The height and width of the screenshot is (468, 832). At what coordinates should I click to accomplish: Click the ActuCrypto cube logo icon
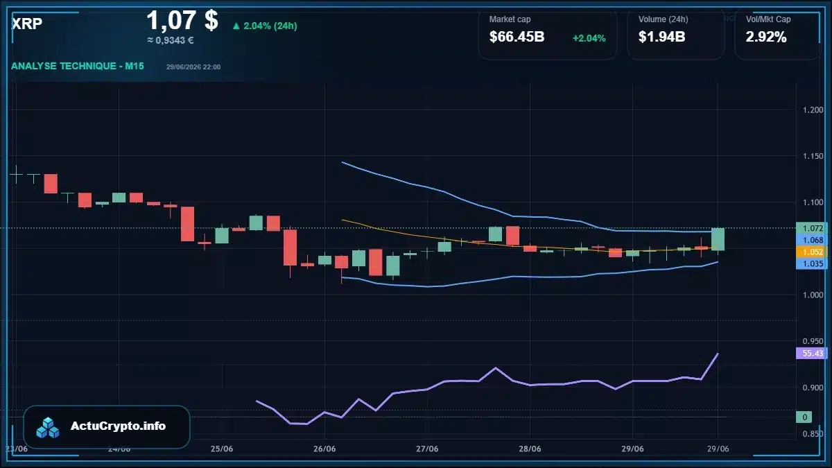pyautogui.click(x=49, y=427)
